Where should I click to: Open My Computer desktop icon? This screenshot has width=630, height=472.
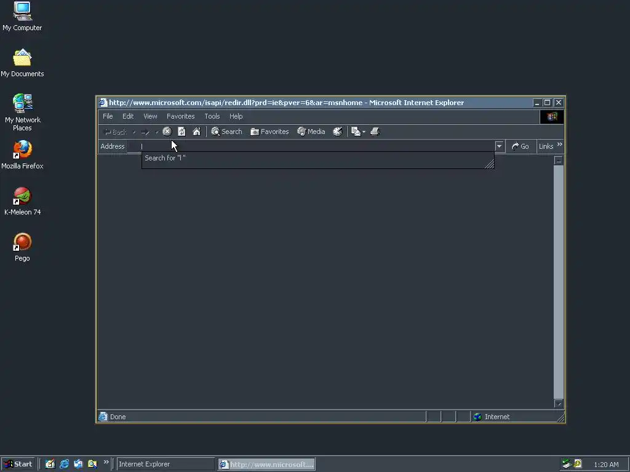click(22, 17)
